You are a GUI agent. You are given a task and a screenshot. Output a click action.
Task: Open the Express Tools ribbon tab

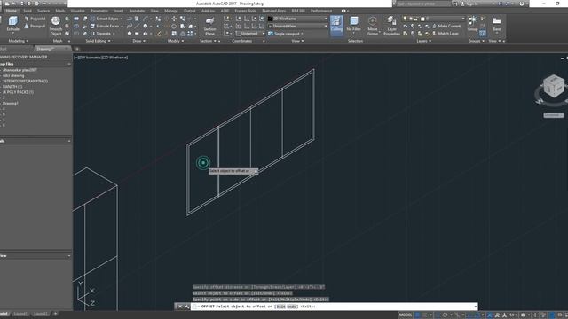245,11
